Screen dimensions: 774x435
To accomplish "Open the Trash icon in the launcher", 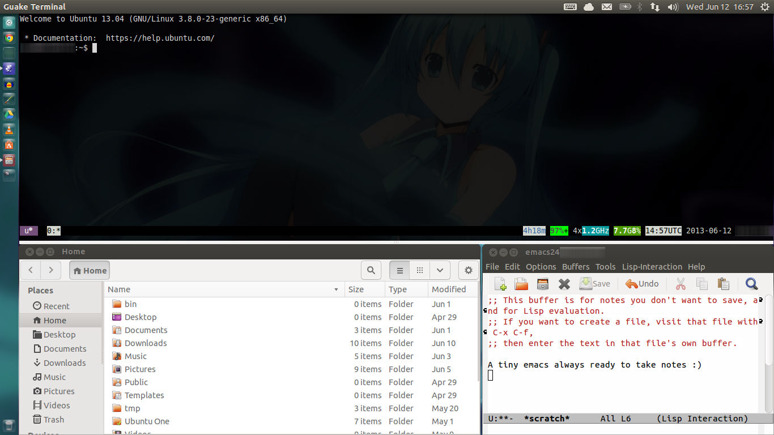I will [9, 426].
